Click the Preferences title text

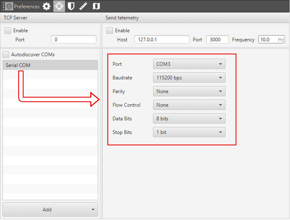27,7
